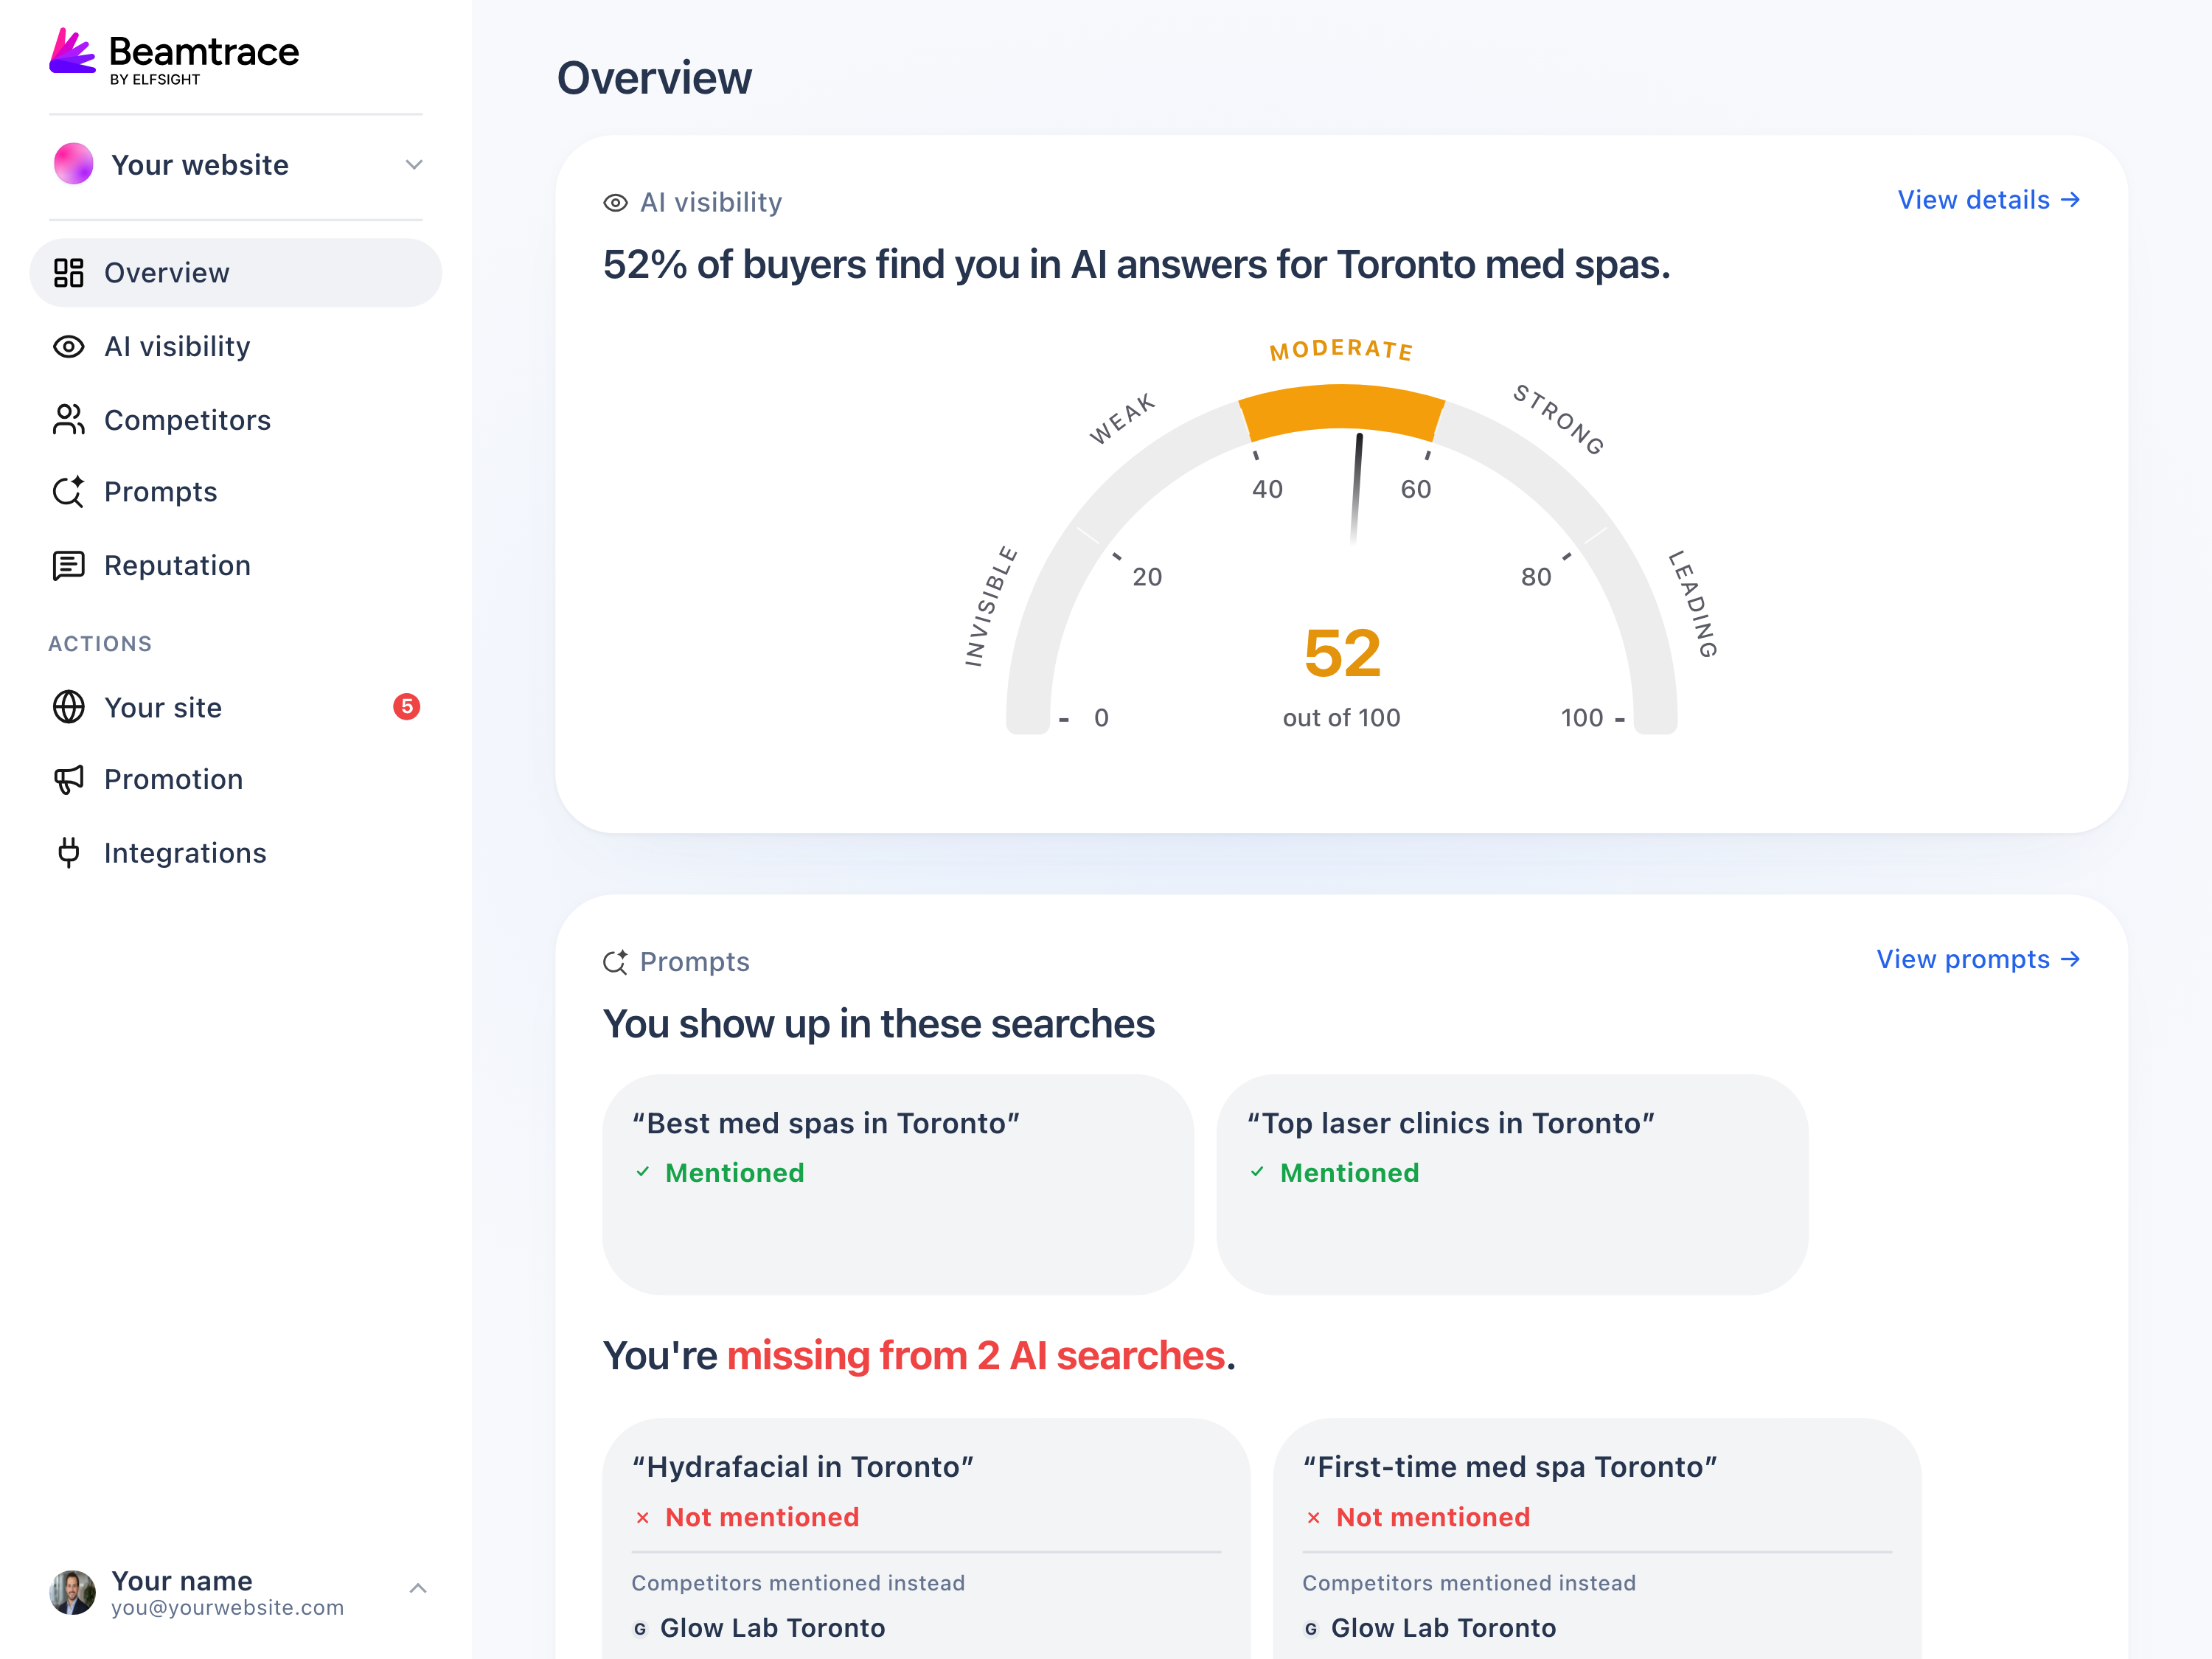This screenshot has width=2212, height=1659.
Task: Click the eye icon in AI visibility card
Action: click(x=616, y=203)
